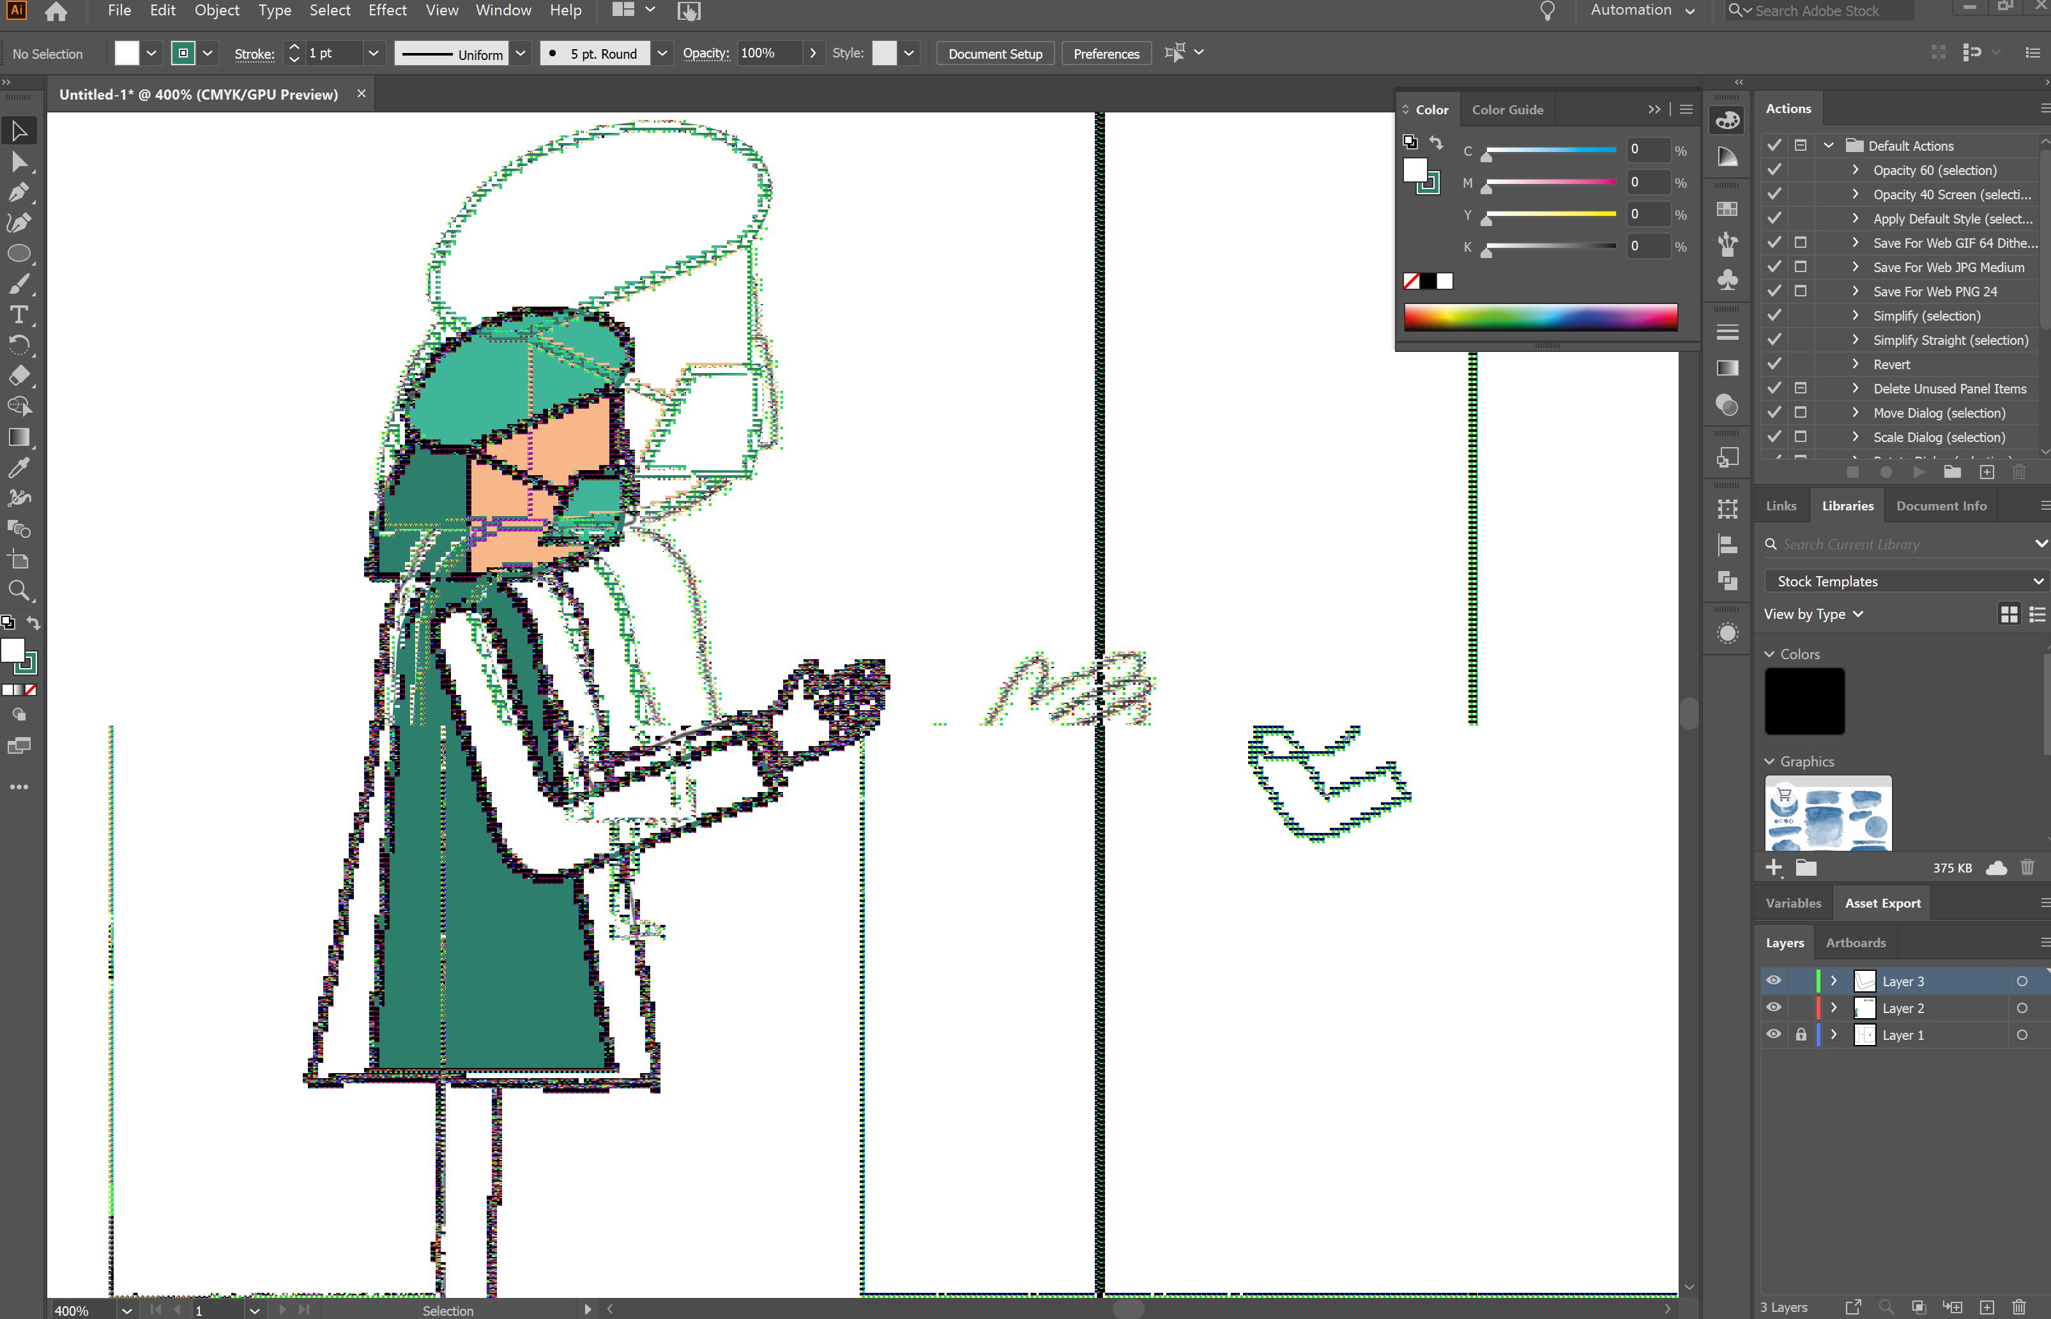Switch to the Artboards tab
The image size is (2051, 1319).
1854,942
